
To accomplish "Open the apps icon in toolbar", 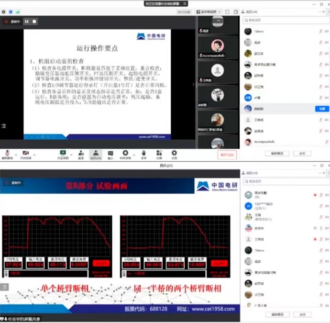I will [159, 153].
